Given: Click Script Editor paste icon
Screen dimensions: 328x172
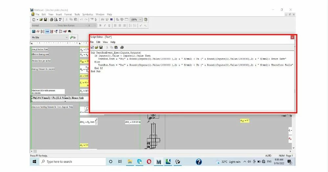Looking at the screenshot, I should point(116,48).
